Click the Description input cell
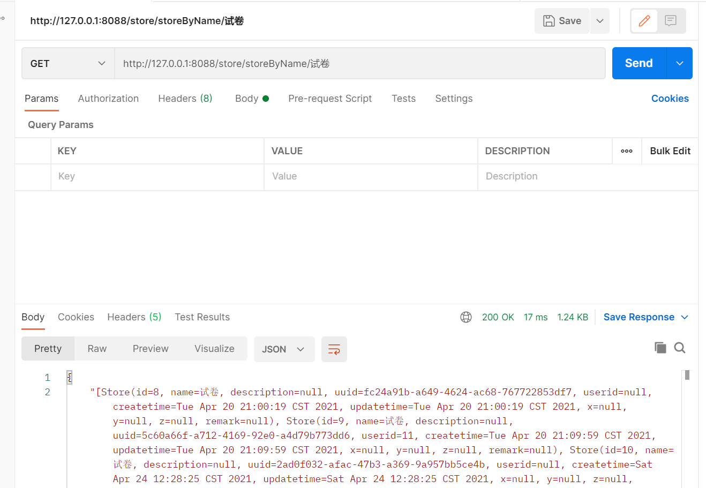This screenshot has width=706, height=488. click(x=588, y=177)
